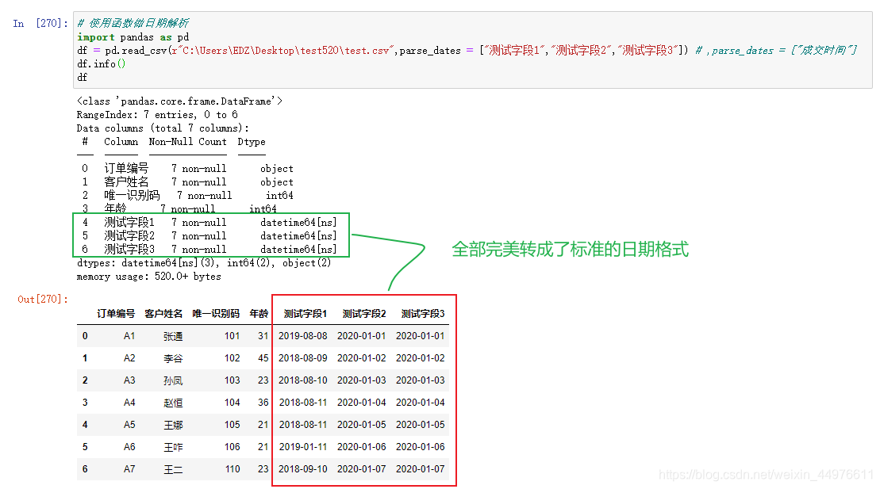Click inside the code cell on the pd.read_csv line
The width and height of the screenshot is (880, 489).
(467, 51)
